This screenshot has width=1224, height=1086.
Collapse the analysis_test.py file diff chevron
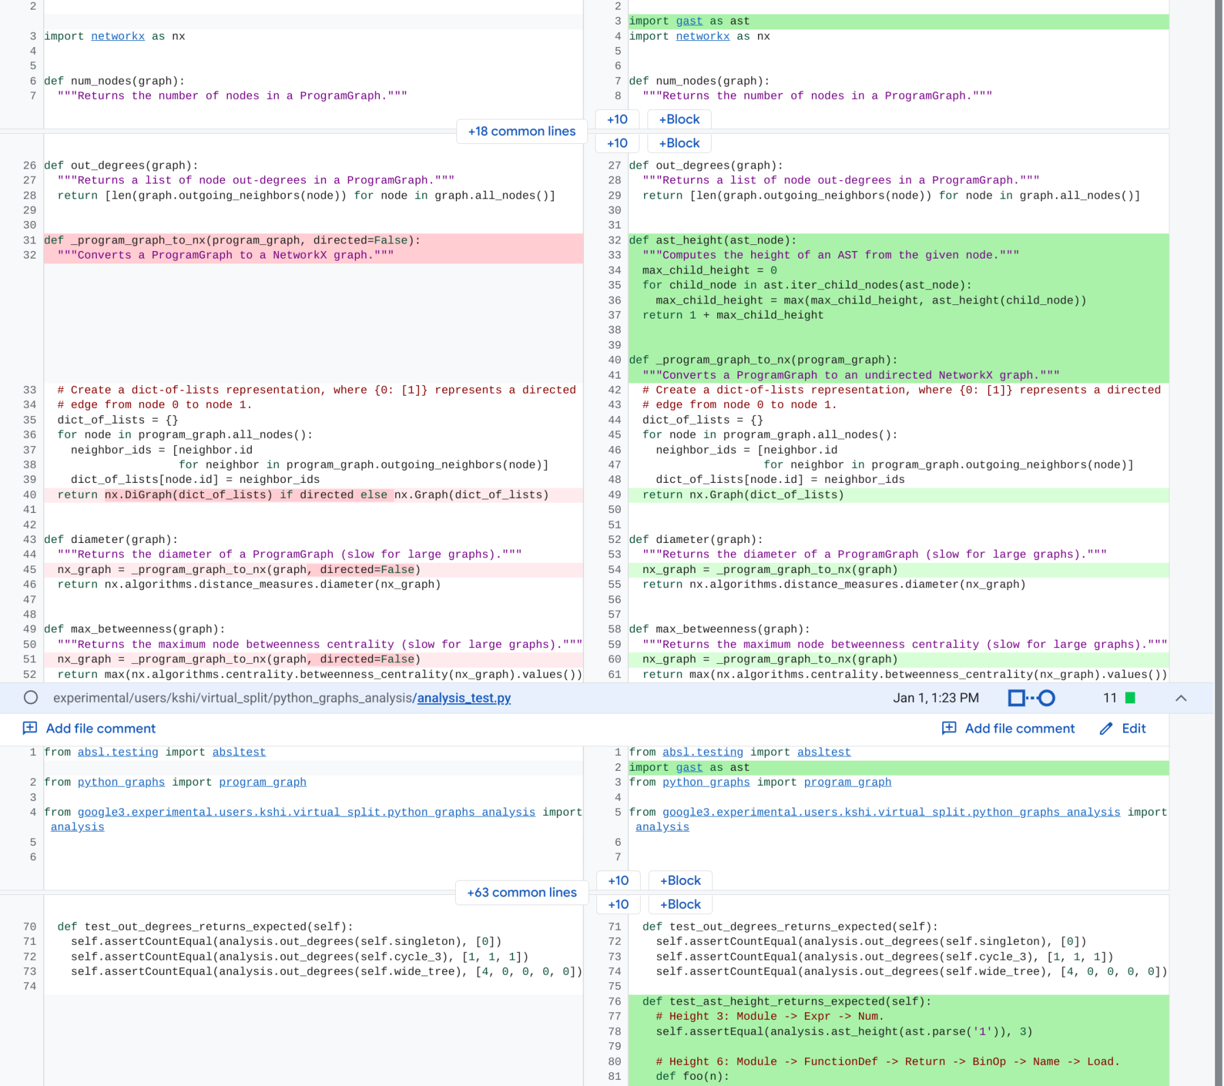pyautogui.click(x=1181, y=698)
